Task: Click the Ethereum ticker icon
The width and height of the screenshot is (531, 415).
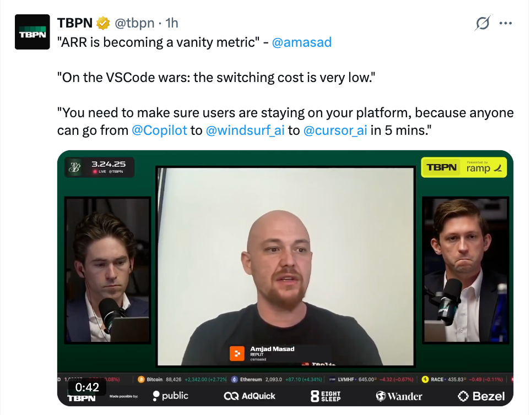Action: [234, 379]
